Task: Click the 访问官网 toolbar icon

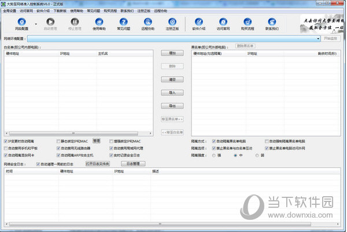Action: coord(223,24)
